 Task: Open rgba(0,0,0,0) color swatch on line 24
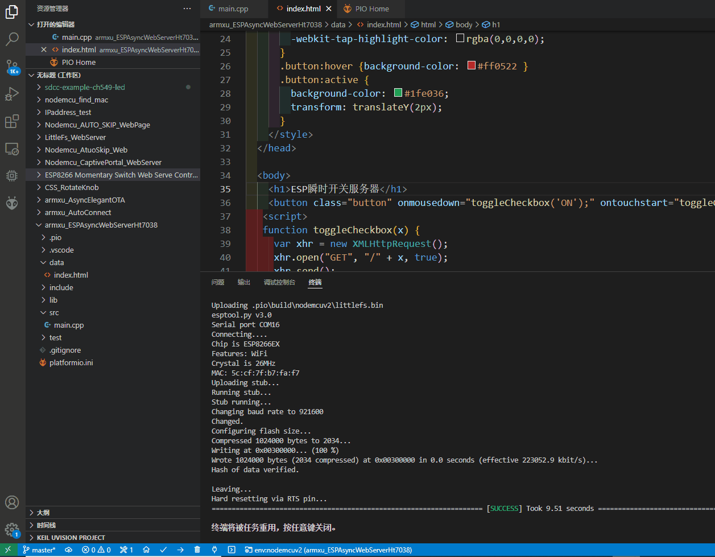(460, 39)
